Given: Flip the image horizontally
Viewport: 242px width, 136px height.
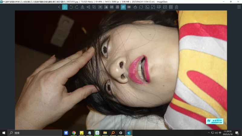Looking at the screenshot, I should click(x=82, y=7).
